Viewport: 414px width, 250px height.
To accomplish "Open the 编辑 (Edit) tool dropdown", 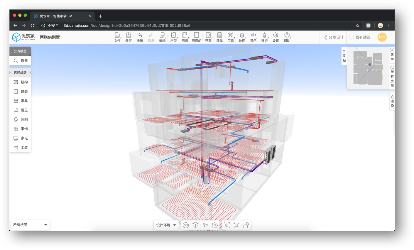I will click(x=162, y=37).
